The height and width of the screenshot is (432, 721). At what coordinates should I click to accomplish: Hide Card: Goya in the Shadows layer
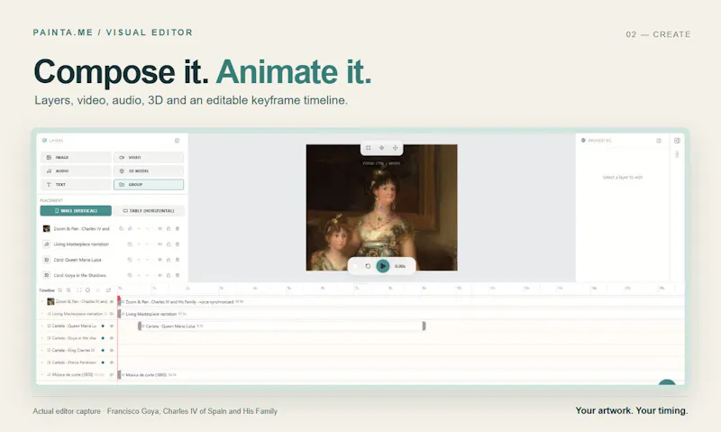160,275
